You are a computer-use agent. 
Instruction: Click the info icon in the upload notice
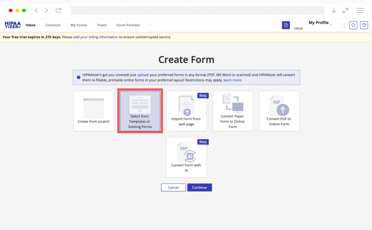pyautogui.click(x=78, y=77)
